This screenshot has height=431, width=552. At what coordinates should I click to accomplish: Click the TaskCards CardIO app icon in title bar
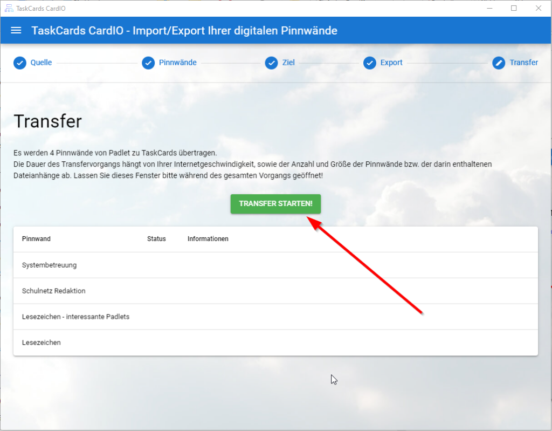[9, 8]
